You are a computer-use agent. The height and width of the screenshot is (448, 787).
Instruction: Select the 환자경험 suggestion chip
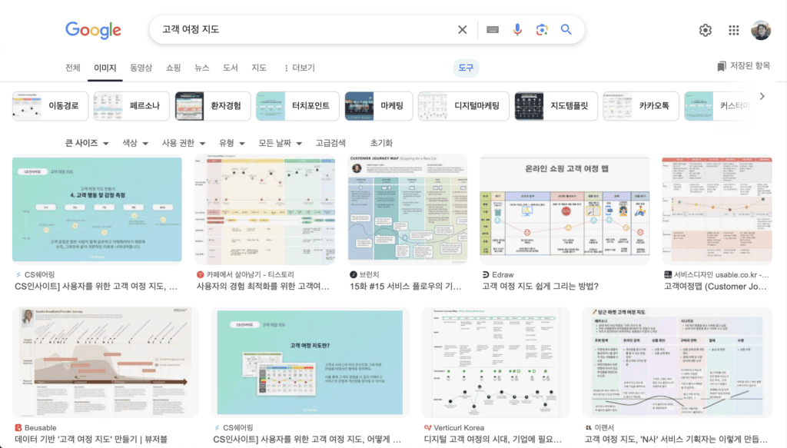pyautogui.click(x=213, y=106)
